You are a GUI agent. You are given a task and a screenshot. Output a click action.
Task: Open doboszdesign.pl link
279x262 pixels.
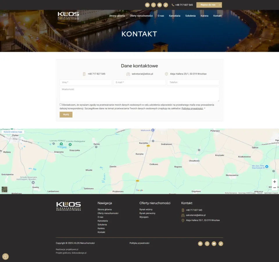click(x=79, y=253)
